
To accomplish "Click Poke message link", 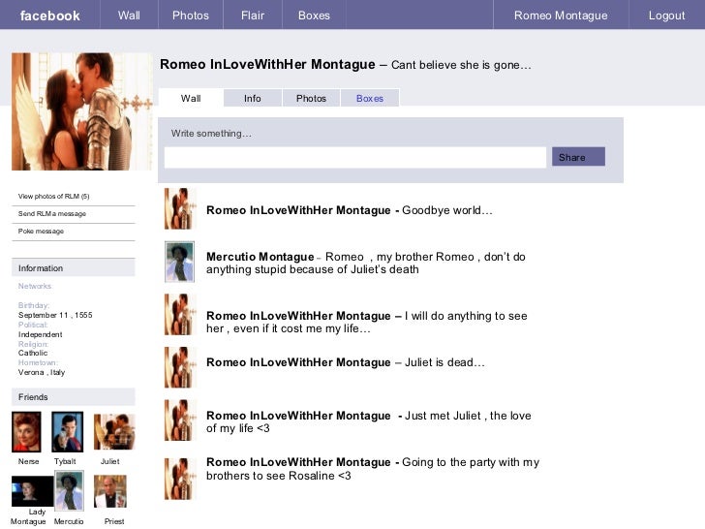I will pos(41,232).
